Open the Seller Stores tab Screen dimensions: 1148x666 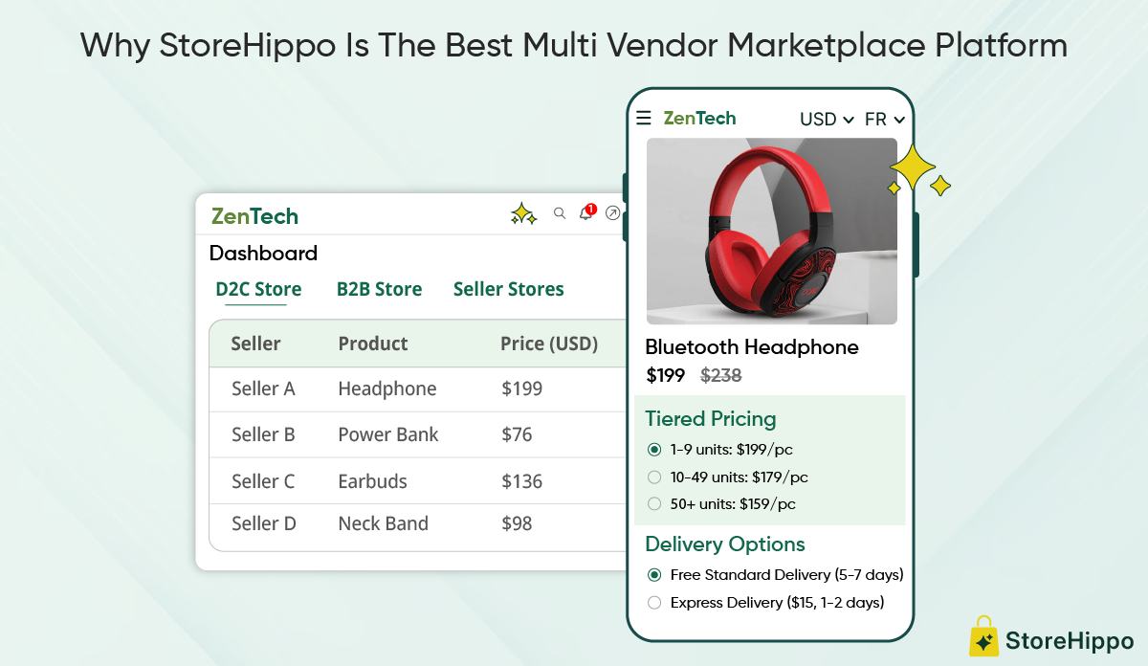pos(508,289)
